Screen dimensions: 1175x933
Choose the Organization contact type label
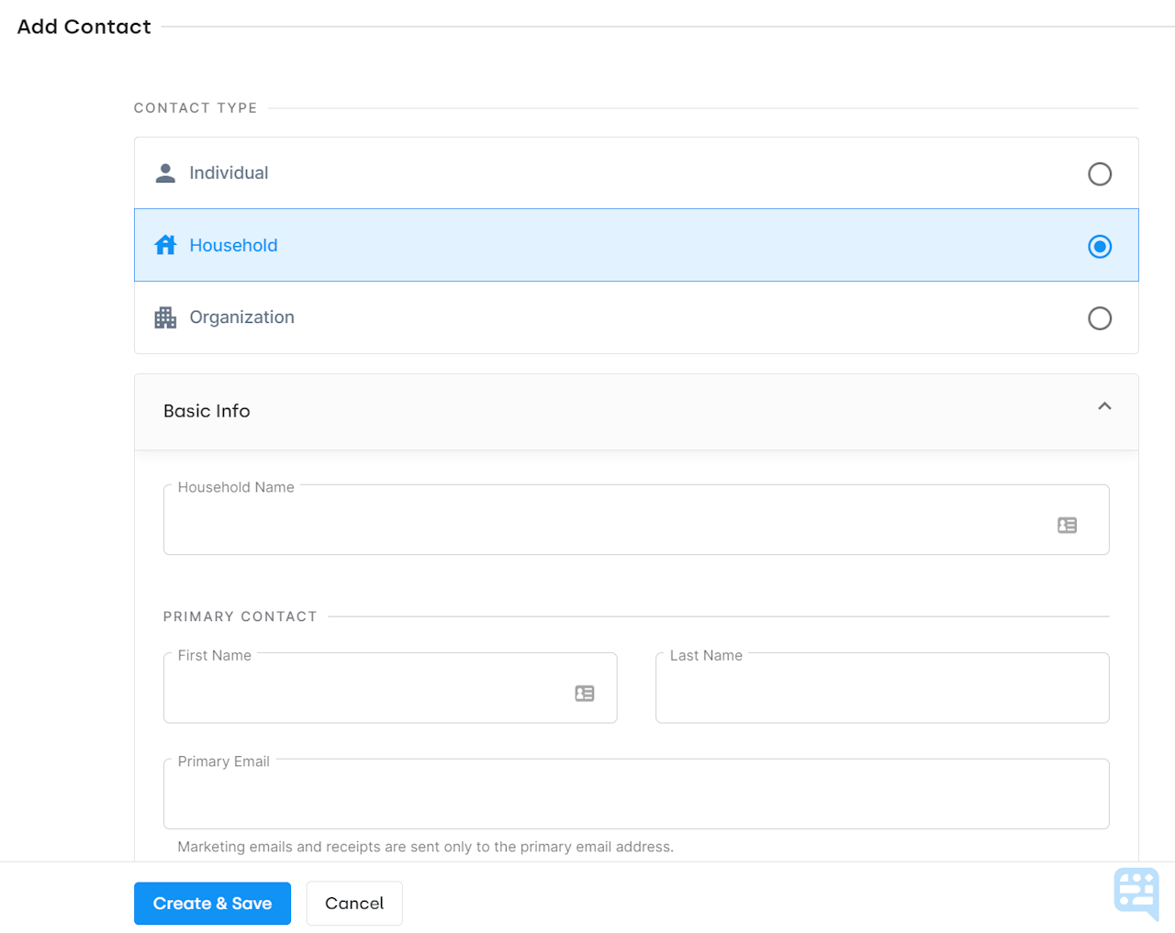click(241, 317)
